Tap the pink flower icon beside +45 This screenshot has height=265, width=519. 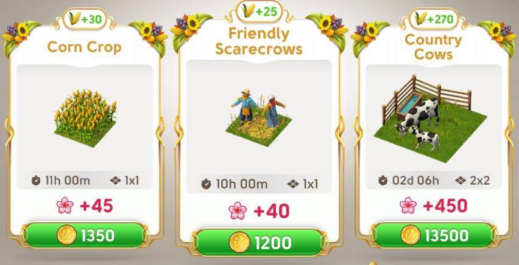point(65,205)
